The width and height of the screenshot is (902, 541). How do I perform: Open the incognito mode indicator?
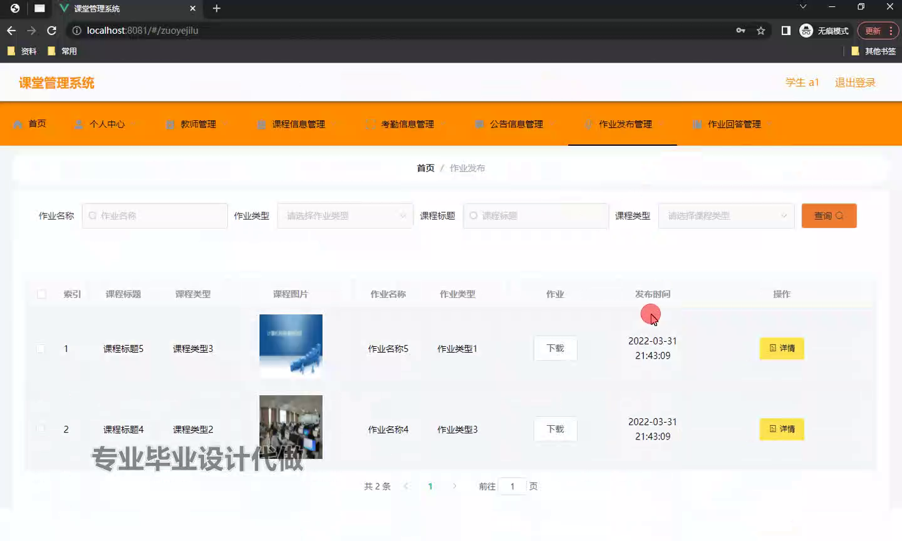[x=824, y=30]
